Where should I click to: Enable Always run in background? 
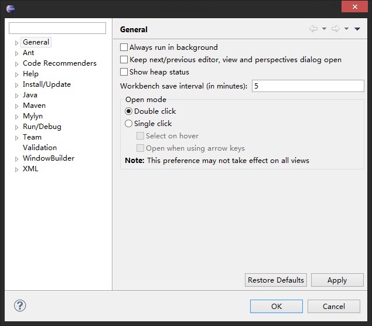[x=124, y=47]
